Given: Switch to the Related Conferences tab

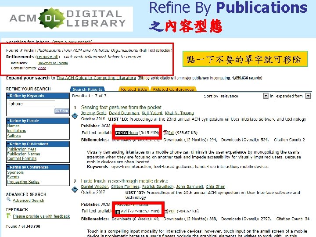Looking at the screenshot, I should [x=173, y=89].
